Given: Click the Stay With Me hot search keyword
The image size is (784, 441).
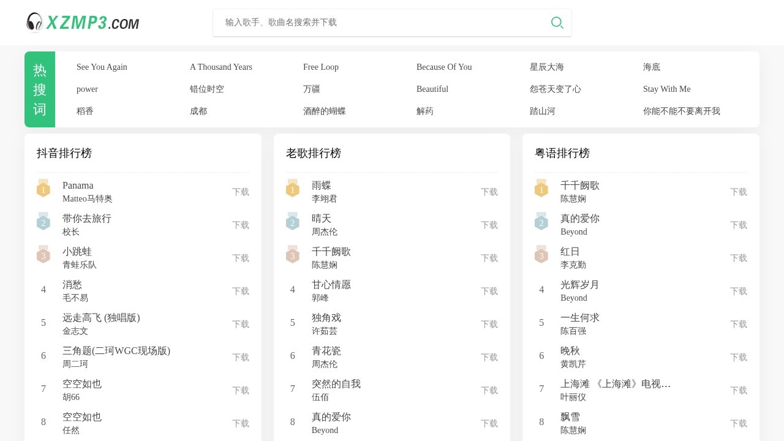Looking at the screenshot, I should (x=666, y=89).
